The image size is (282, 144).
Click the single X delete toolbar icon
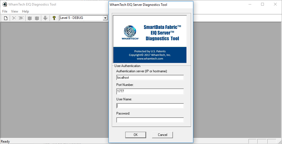(x=14, y=18)
